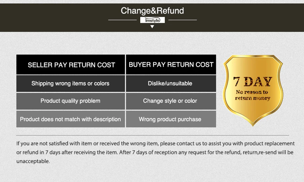Click the line right of Imstyle logo
The width and height of the screenshot is (304, 182).
(182, 20)
